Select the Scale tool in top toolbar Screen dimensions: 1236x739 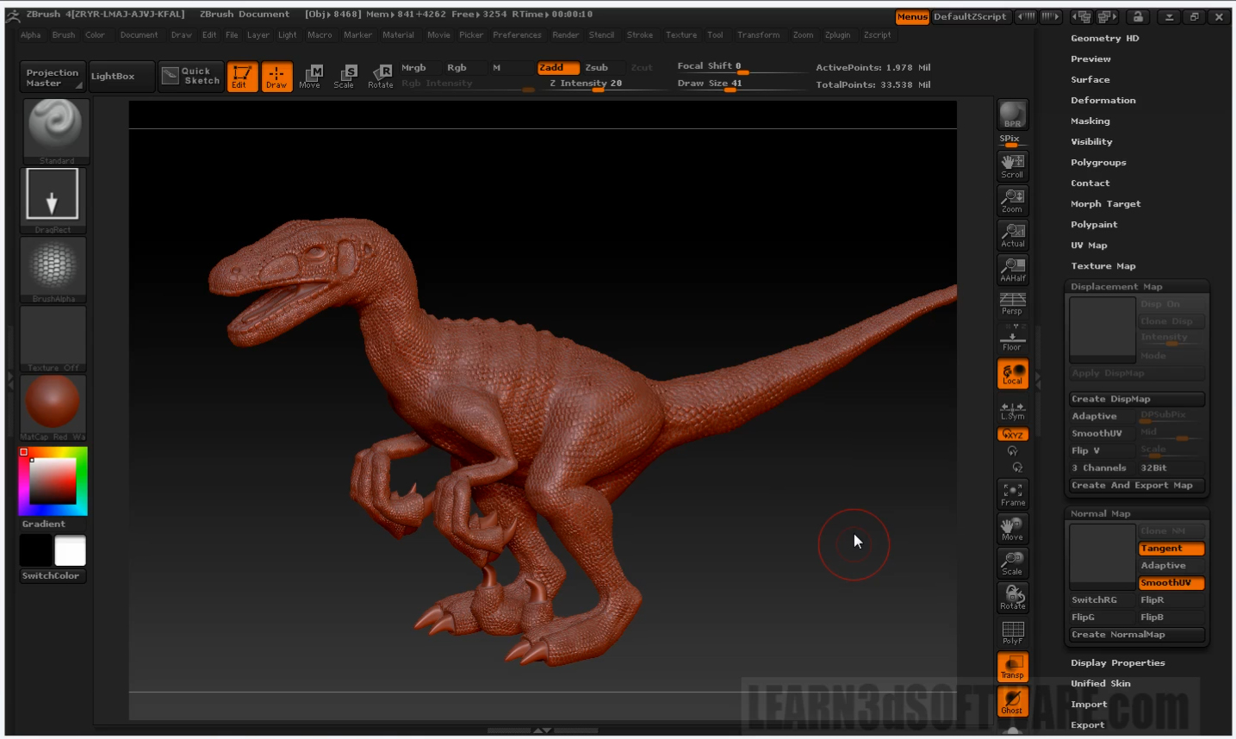click(344, 77)
